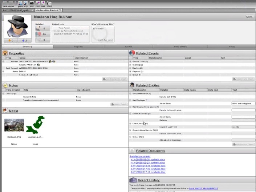Click geo icon beside Karachi, PAKISTAN
This screenshot has height=192, width=256.
(x=38, y=65)
